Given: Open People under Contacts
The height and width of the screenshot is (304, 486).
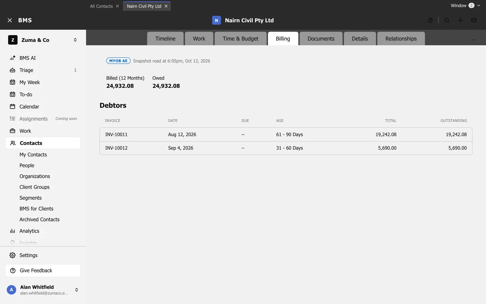Looking at the screenshot, I should pyautogui.click(x=27, y=166).
